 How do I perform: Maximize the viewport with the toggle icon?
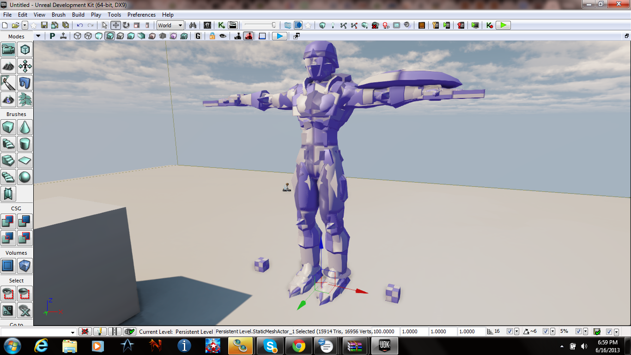[627, 36]
